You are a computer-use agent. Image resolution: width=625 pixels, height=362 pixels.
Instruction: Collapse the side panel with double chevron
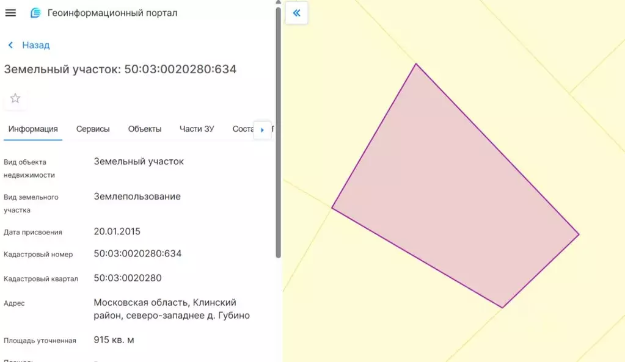coord(296,13)
